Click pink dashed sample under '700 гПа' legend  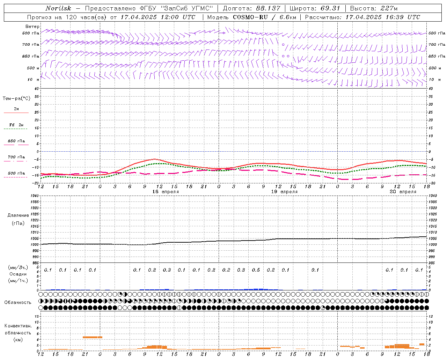pos(16,161)
